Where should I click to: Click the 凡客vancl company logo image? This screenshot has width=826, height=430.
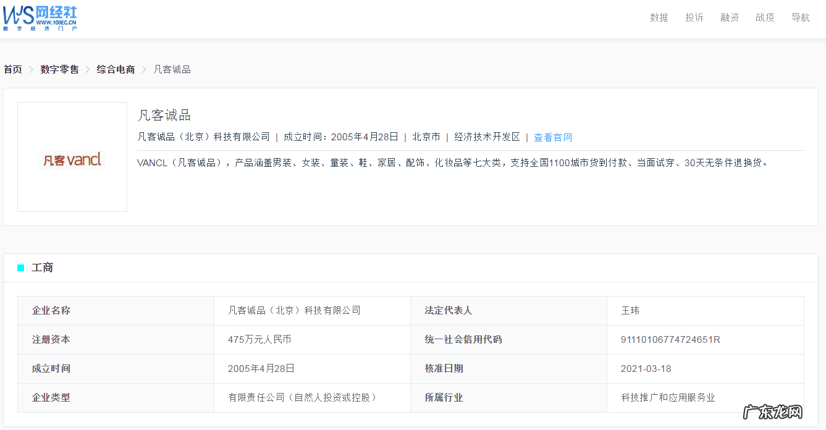click(x=72, y=157)
